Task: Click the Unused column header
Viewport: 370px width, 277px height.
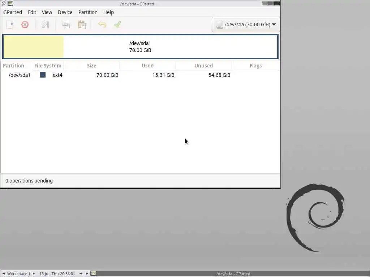Action: 204,66
